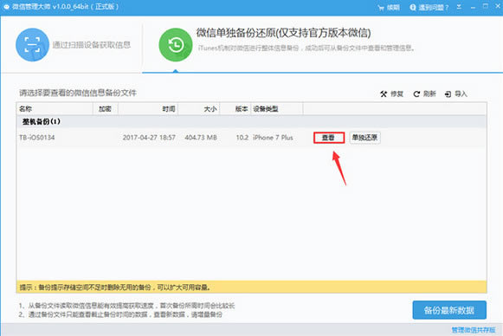
Task: Select the 微信单独备份还原 tab title
Action: click(284, 33)
